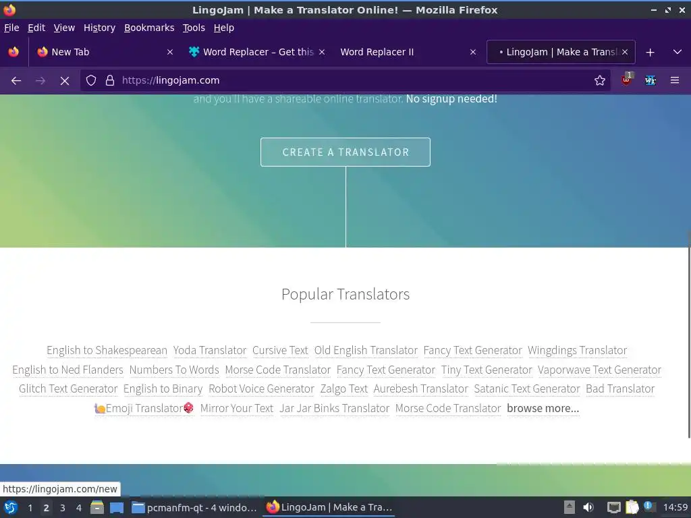Click the CREATE A TRANSLATOR button

[x=345, y=152]
